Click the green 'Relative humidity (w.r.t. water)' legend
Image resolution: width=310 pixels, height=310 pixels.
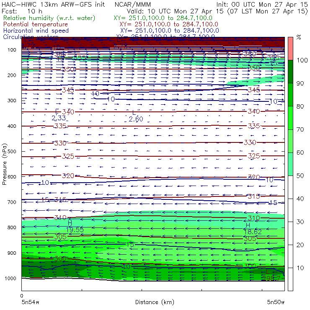click(x=49, y=18)
